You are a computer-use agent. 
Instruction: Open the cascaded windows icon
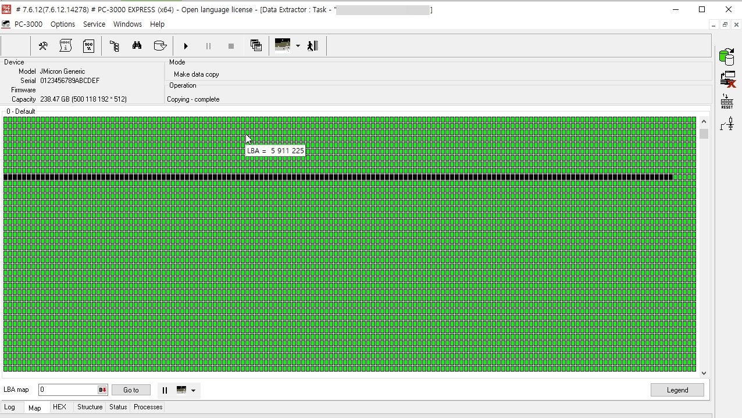point(256,46)
